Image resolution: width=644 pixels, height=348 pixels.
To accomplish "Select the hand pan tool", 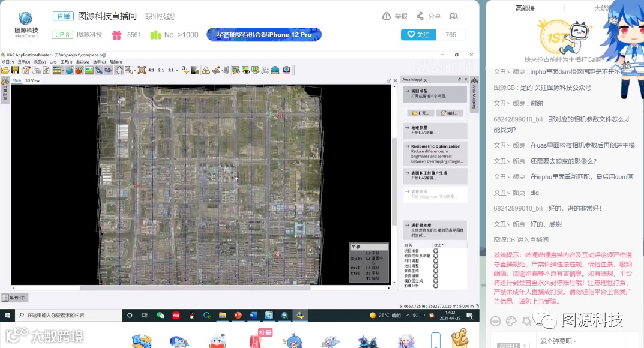I will pyautogui.click(x=119, y=70).
